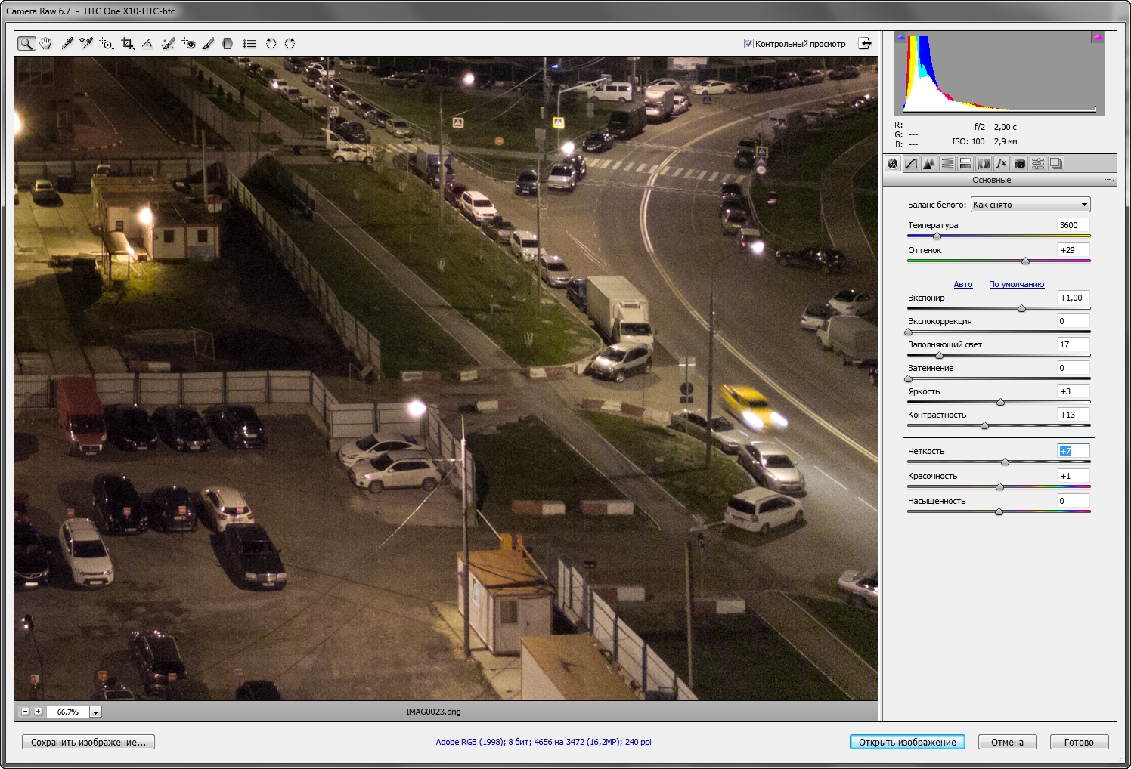Click the zoom percentage field 66,7%

pyautogui.click(x=68, y=712)
